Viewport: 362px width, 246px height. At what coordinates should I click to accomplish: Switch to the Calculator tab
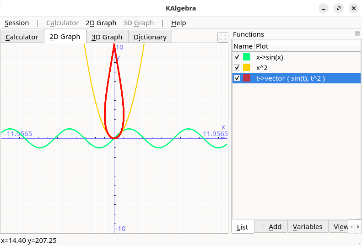pyautogui.click(x=22, y=37)
